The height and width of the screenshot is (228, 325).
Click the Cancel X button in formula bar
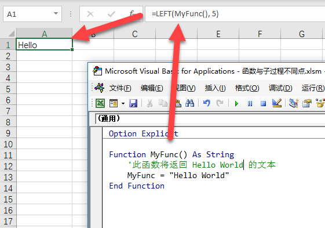pyautogui.click(x=90, y=14)
